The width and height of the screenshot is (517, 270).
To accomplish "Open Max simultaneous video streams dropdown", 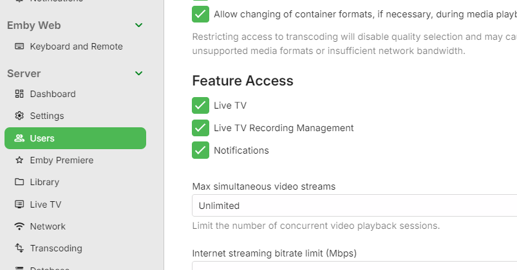I will [354, 206].
